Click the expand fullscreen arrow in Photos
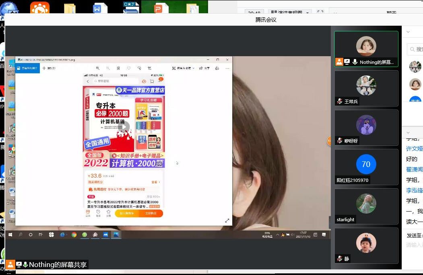Screen dimensions: 423x275 pos(227,220)
